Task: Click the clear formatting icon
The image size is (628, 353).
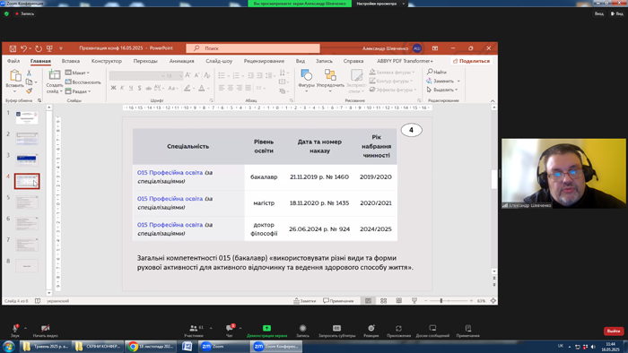Action: click(207, 75)
